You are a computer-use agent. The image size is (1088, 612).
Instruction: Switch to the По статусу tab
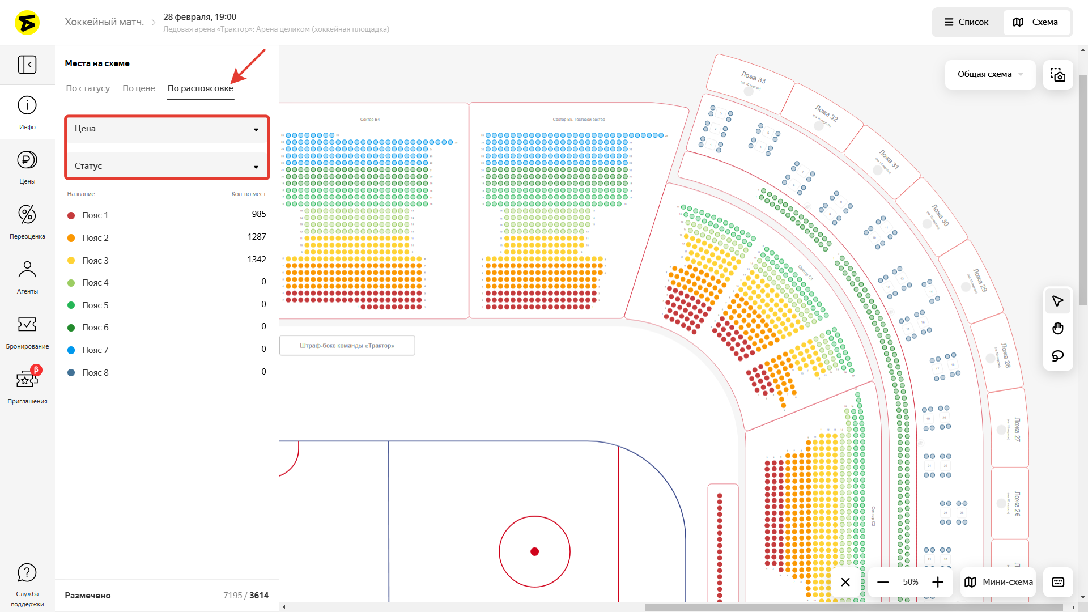[88, 88]
